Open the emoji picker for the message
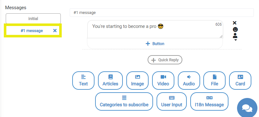The width and height of the screenshot is (259, 117). (x=235, y=29)
